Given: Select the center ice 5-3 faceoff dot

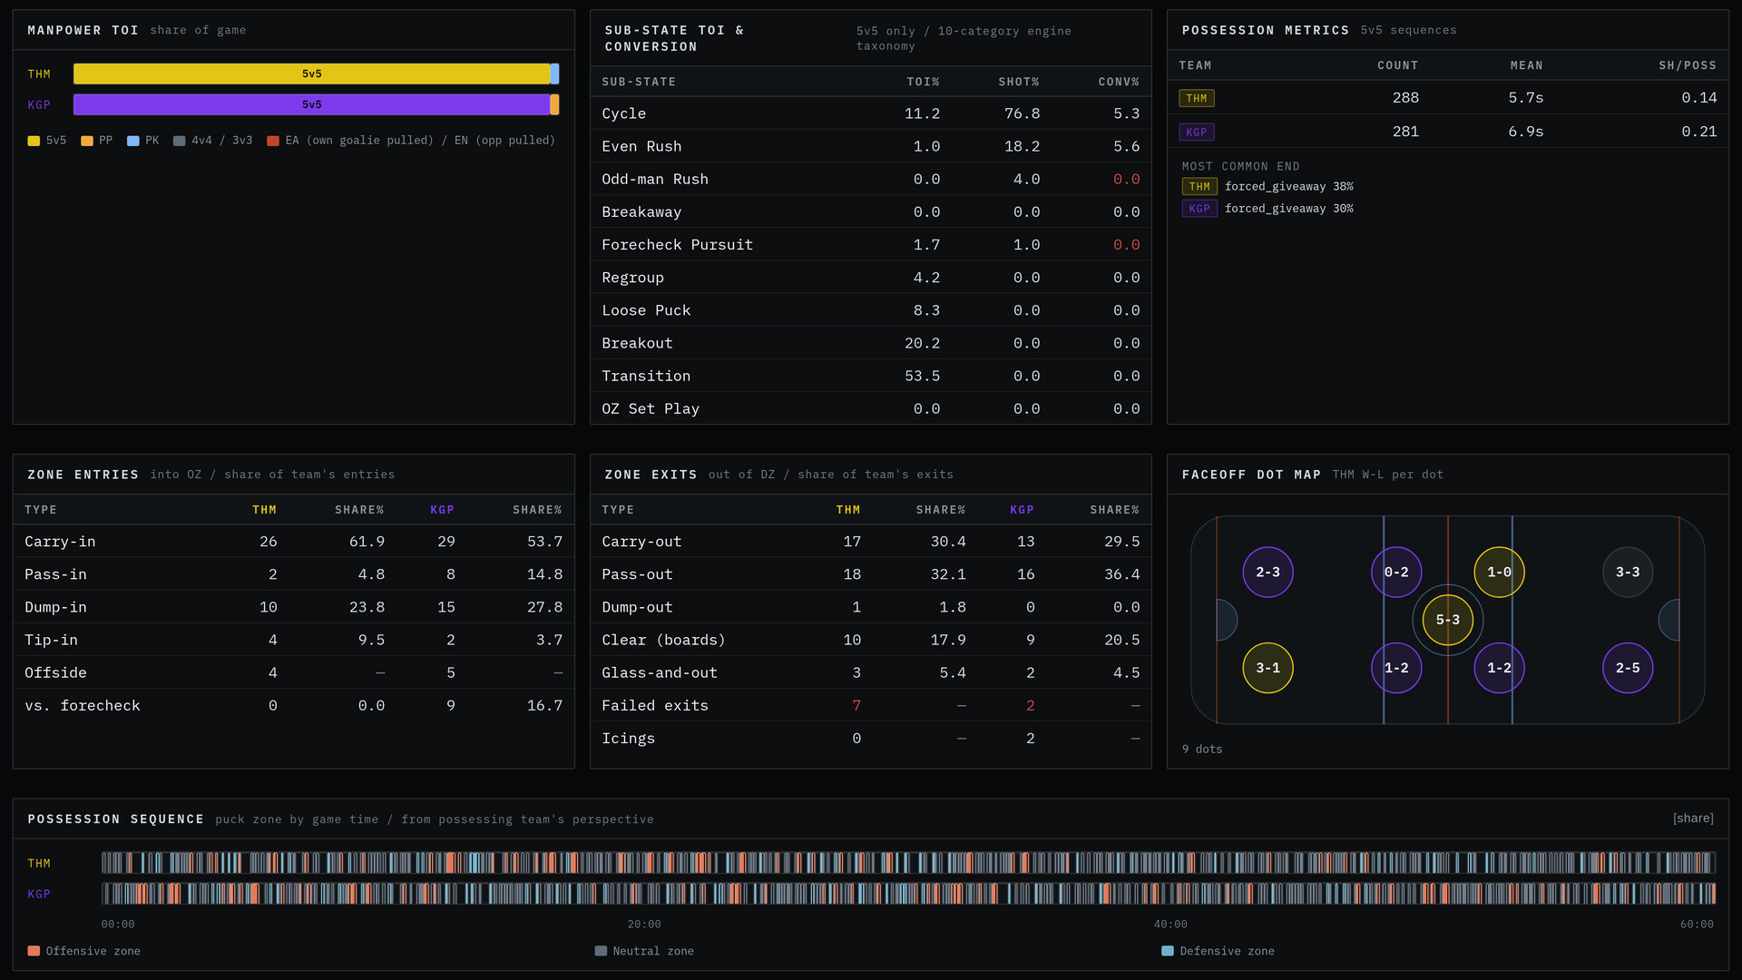Looking at the screenshot, I should pyautogui.click(x=1448, y=620).
